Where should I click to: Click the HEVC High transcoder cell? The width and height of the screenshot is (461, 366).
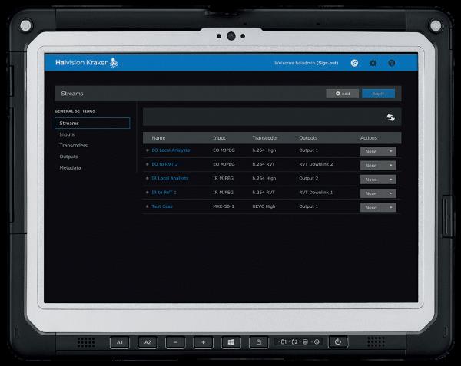tap(264, 206)
